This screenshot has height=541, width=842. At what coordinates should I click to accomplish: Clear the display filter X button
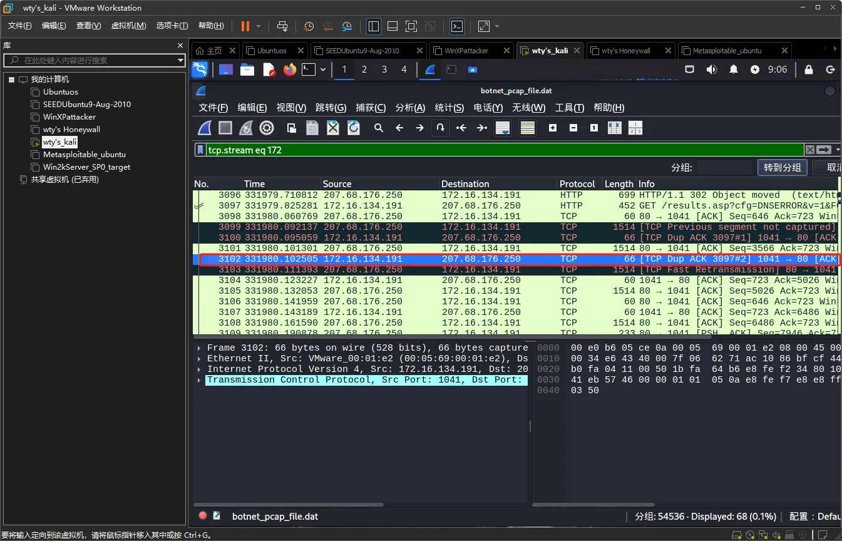810,150
